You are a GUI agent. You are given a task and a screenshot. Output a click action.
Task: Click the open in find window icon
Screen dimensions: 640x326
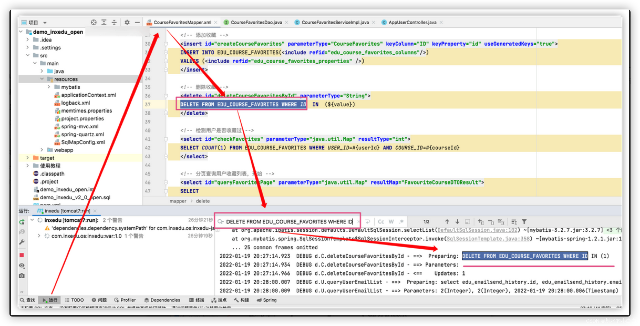tap(467, 222)
